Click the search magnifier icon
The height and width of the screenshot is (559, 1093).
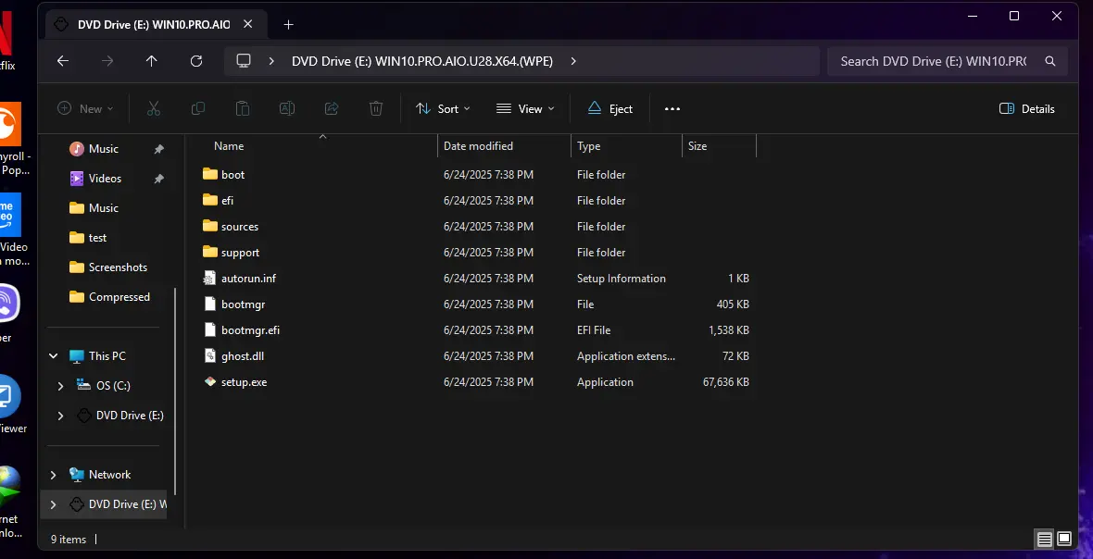[1050, 61]
